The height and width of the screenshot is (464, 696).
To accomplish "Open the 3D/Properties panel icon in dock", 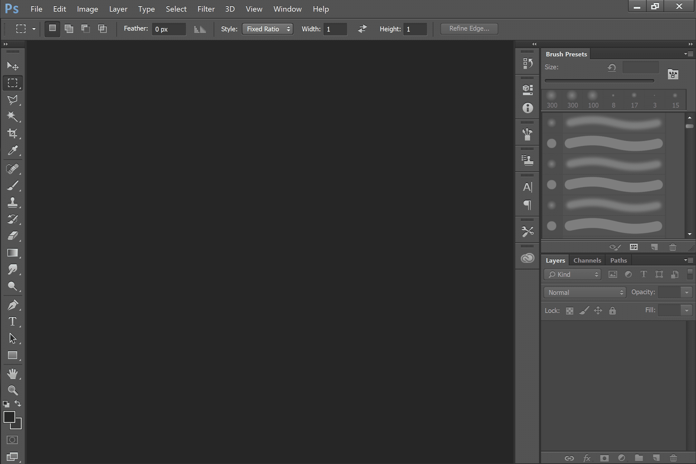I will click(x=527, y=89).
